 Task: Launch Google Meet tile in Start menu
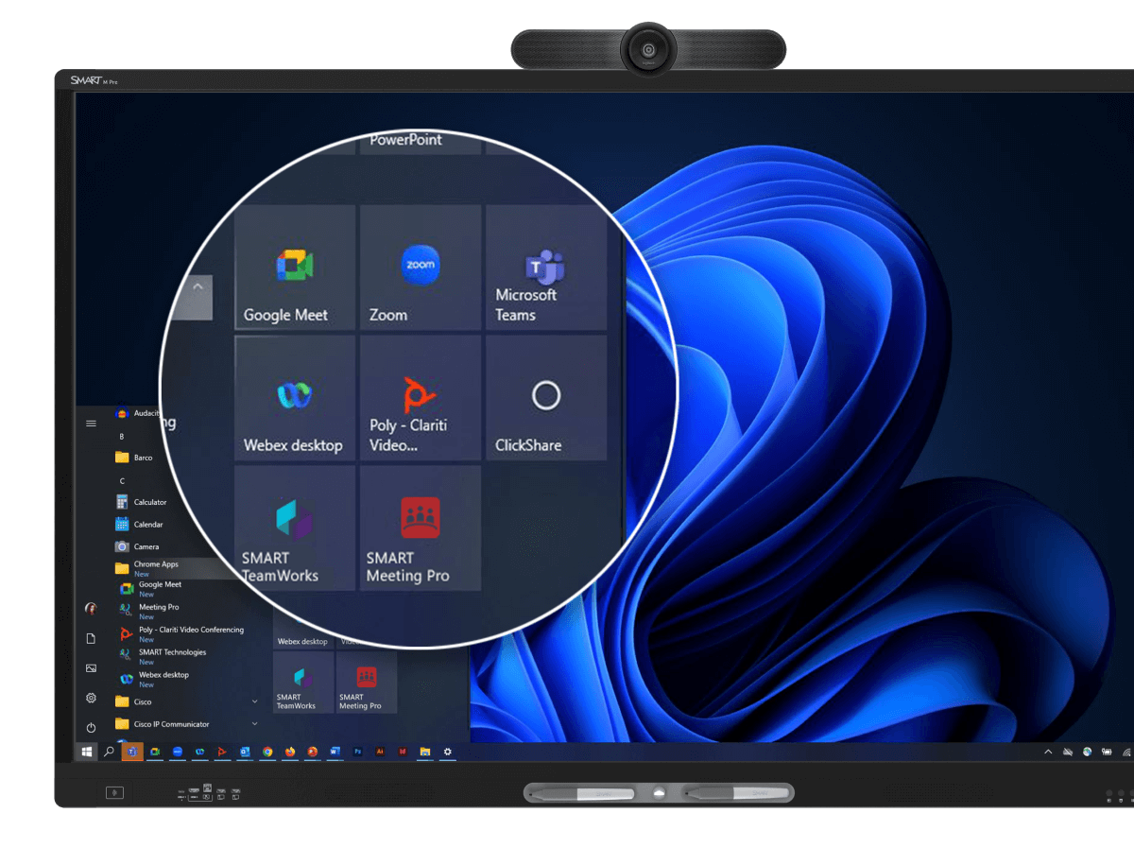point(294,268)
